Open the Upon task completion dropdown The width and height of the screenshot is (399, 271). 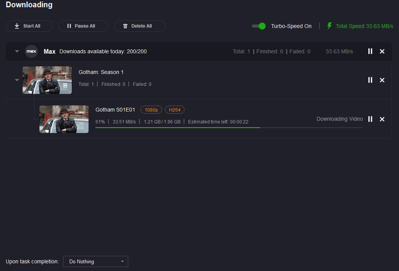point(95,261)
